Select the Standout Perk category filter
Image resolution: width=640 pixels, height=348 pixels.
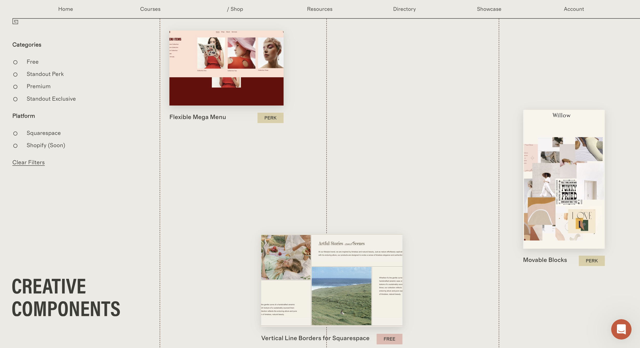click(x=15, y=74)
